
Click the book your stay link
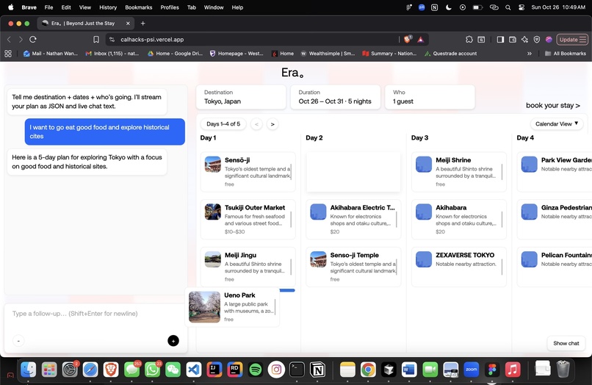point(553,105)
